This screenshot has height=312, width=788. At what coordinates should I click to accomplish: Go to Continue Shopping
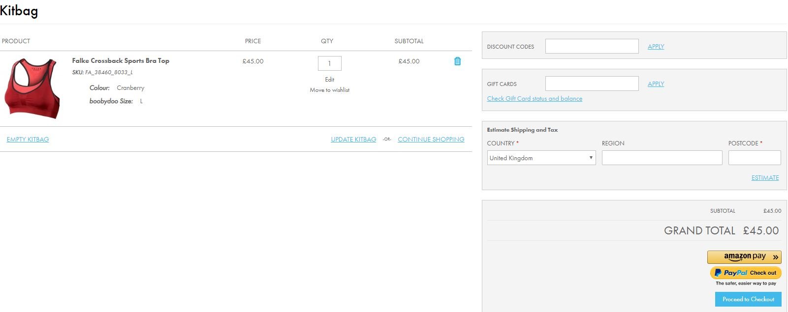pos(431,140)
